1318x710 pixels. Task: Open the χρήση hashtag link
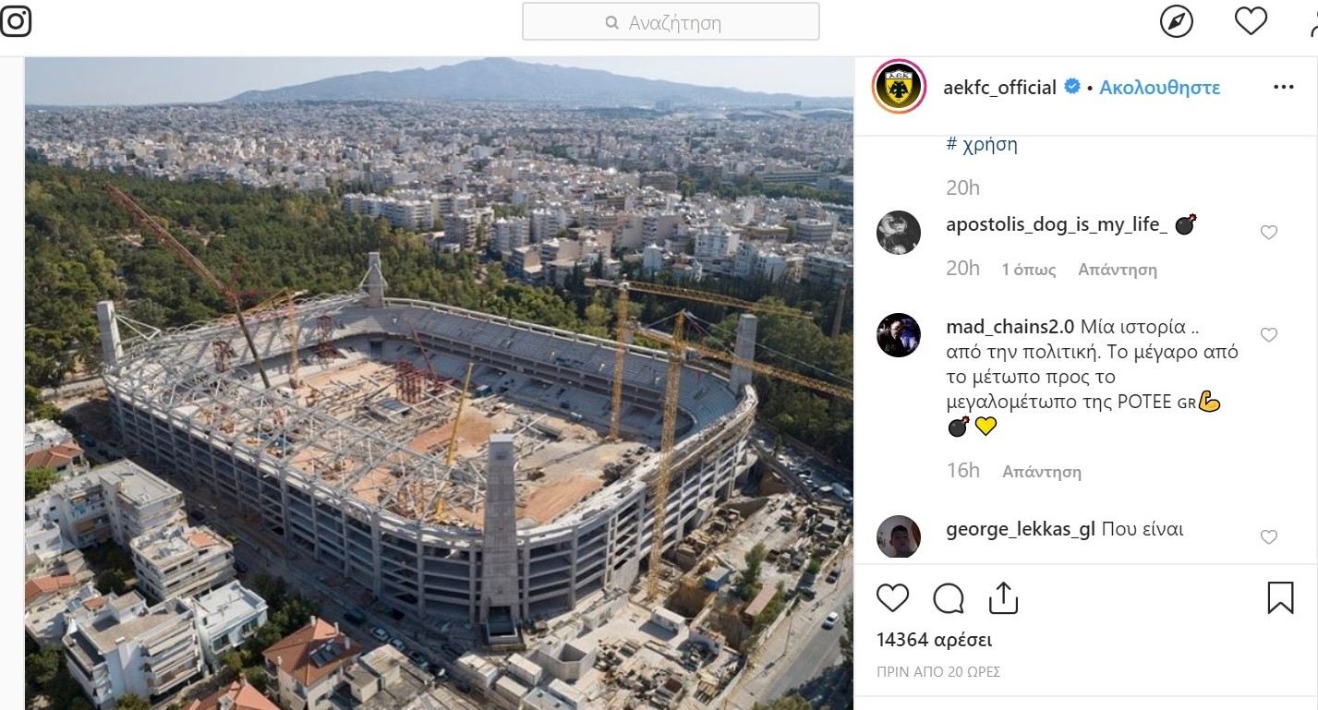pyautogui.click(x=982, y=145)
